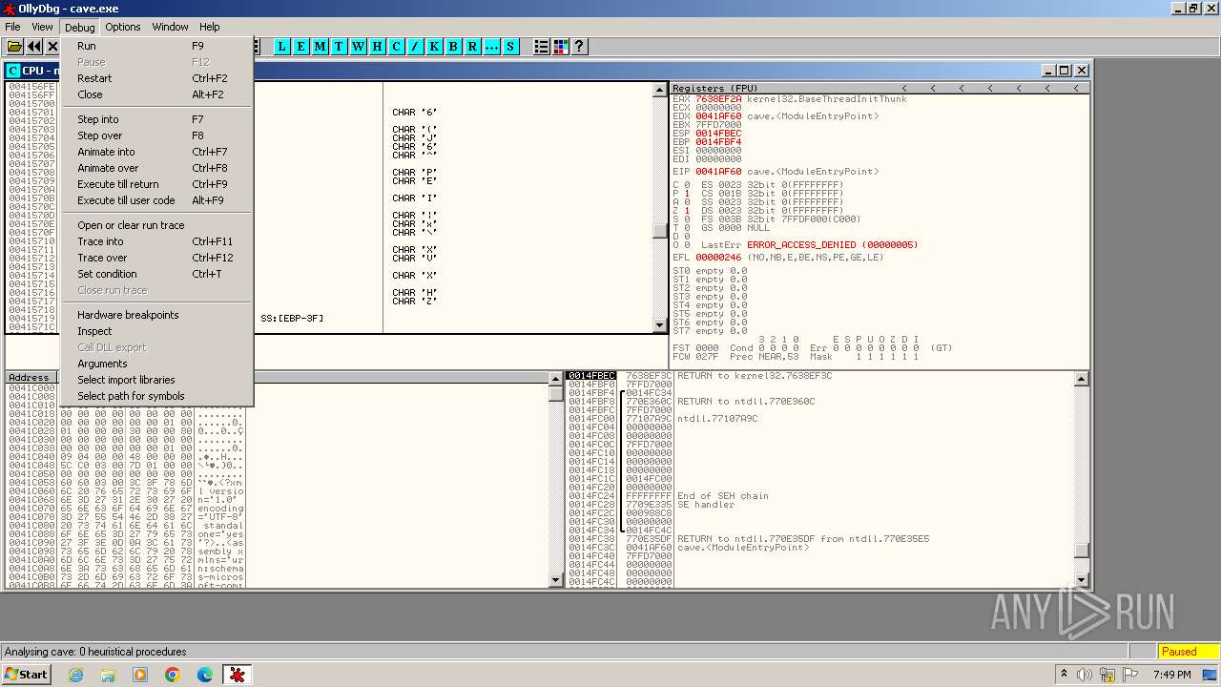Screen dimensions: 1221x687
Task: Show Source window (S button)
Action: 511,46
